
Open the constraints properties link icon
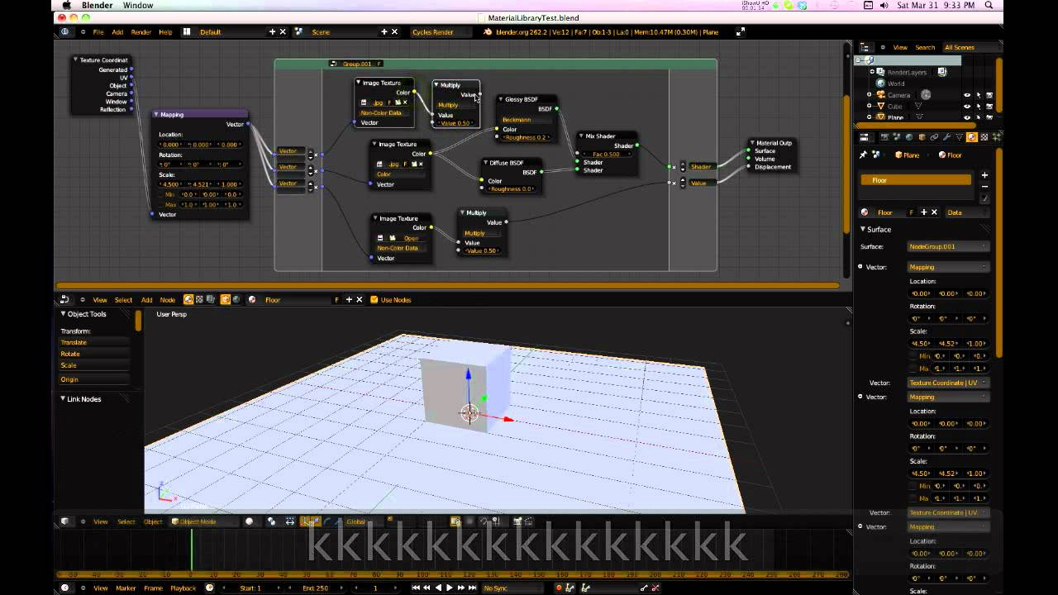934,137
